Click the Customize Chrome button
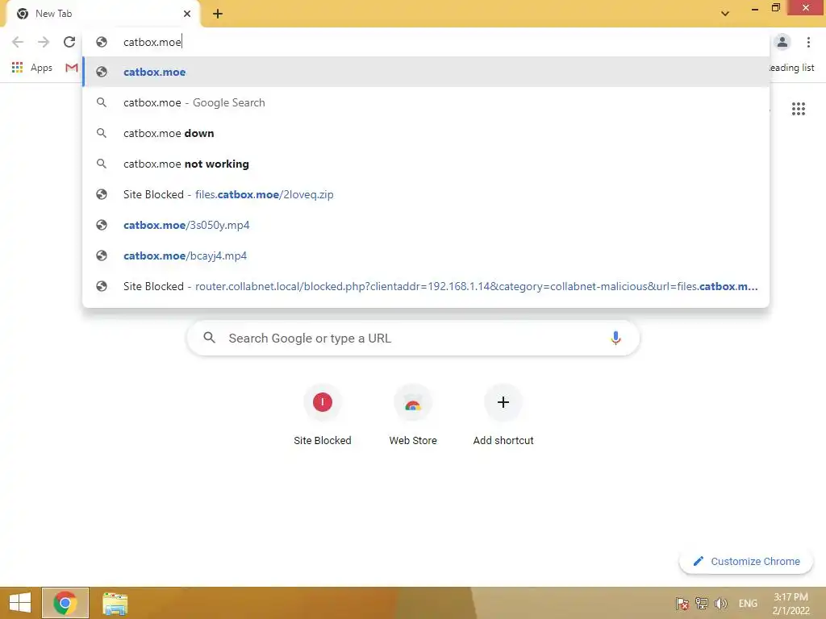The height and width of the screenshot is (619, 826). (746, 561)
